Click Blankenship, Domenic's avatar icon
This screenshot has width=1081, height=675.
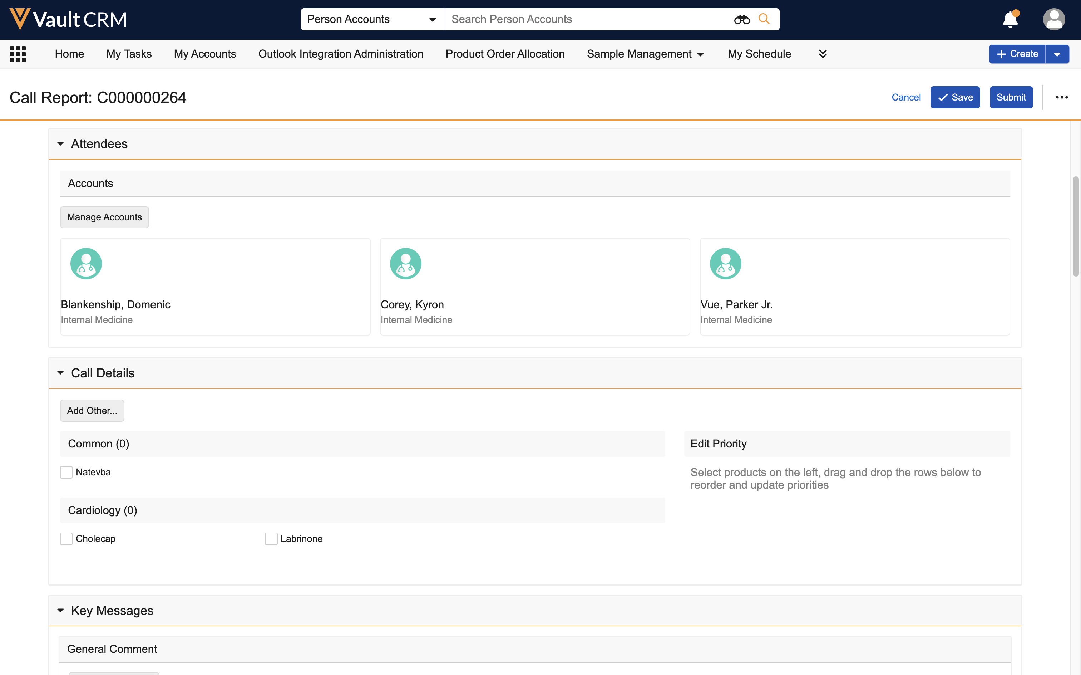(86, 263)
